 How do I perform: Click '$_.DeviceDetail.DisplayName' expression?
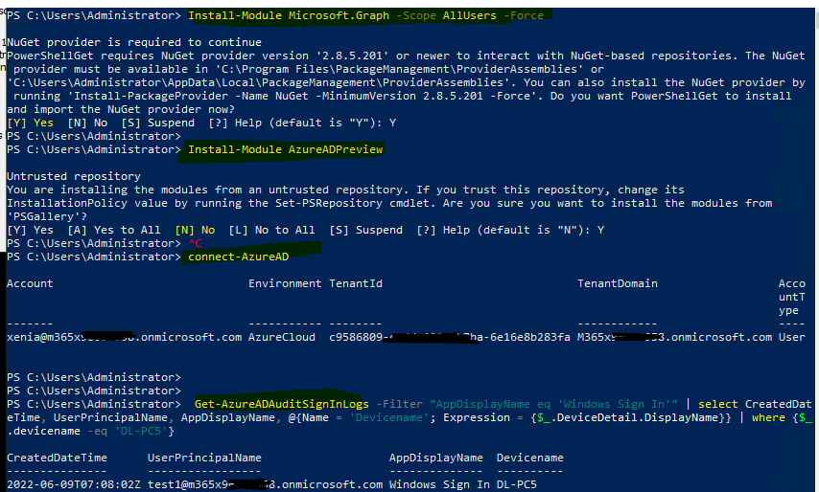point(627,418)
